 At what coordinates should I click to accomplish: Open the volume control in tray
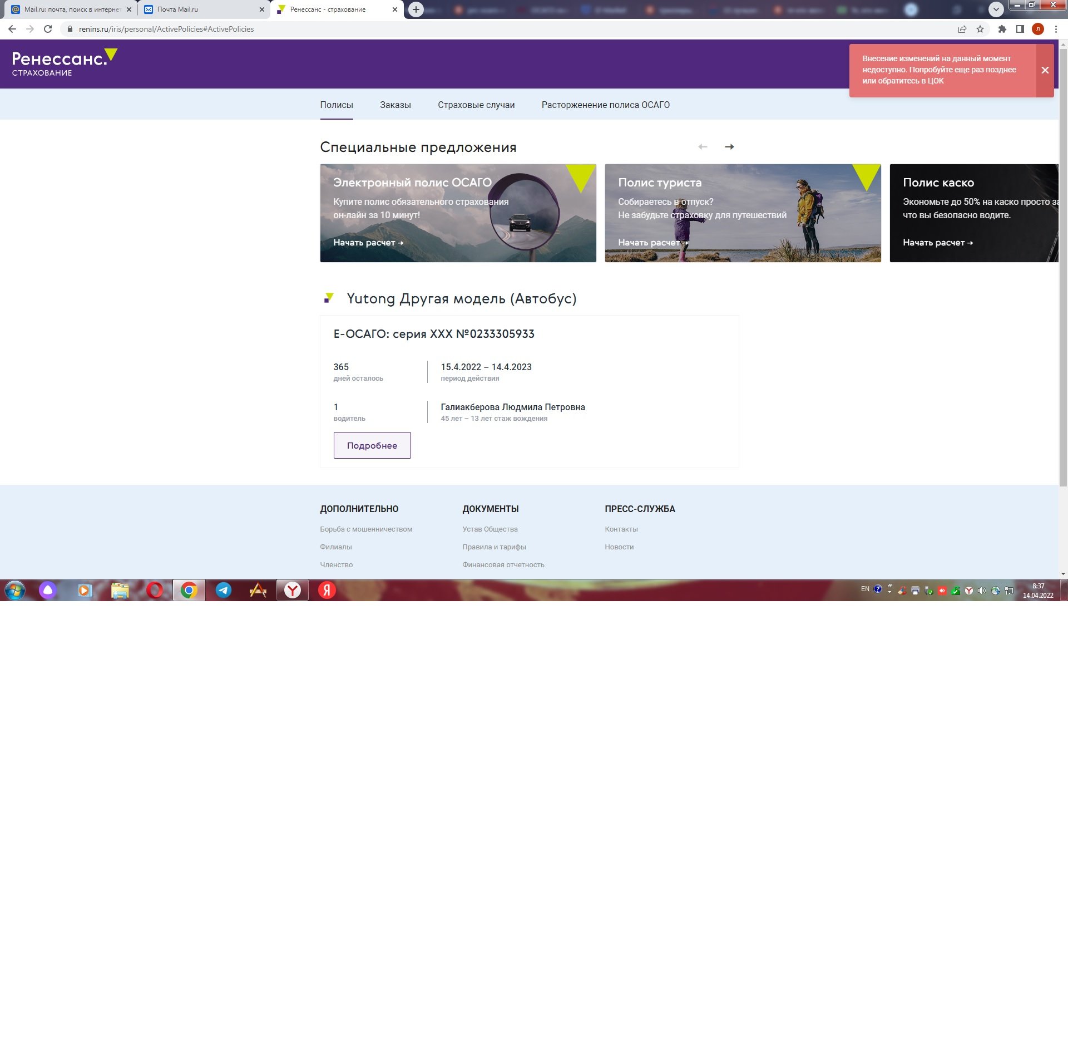pos(982,591)
